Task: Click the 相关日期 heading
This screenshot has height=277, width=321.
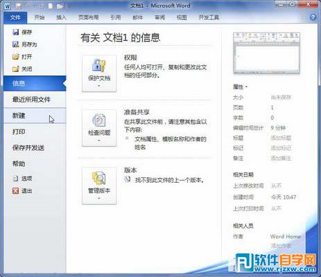Action: [x=243, y=175]
